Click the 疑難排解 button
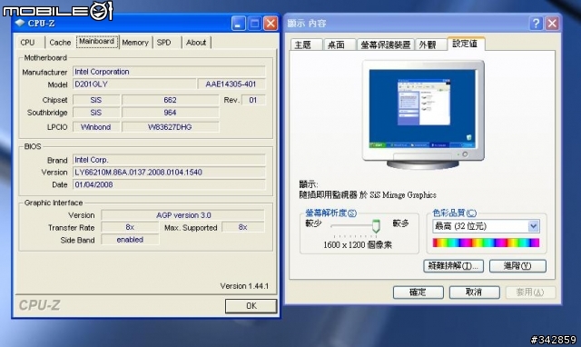581x347 pixels. click(453, 266)
